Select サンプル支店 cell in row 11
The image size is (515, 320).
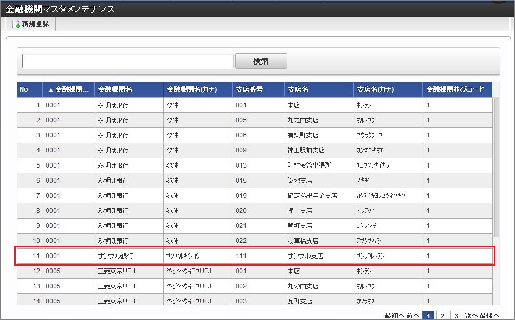(319, 256)
